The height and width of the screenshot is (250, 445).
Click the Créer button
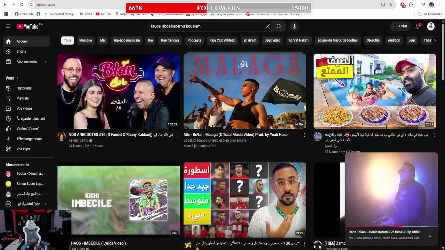400,26
